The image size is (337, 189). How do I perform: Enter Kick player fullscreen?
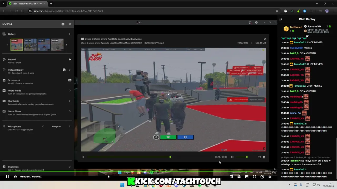pyautogui.click(x=254, y=177)
